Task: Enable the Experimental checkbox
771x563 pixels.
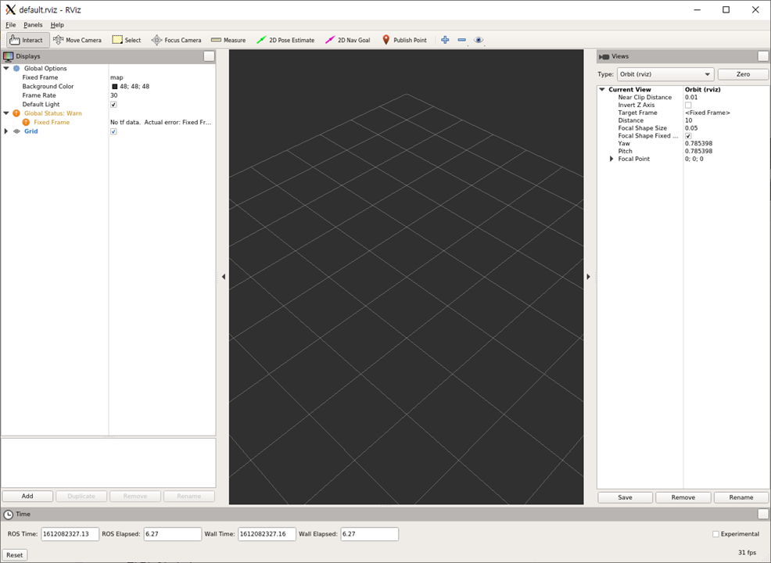Action: pos(716,534)
